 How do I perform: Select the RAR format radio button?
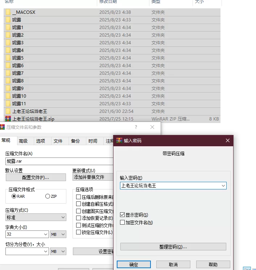pos(14,196)
